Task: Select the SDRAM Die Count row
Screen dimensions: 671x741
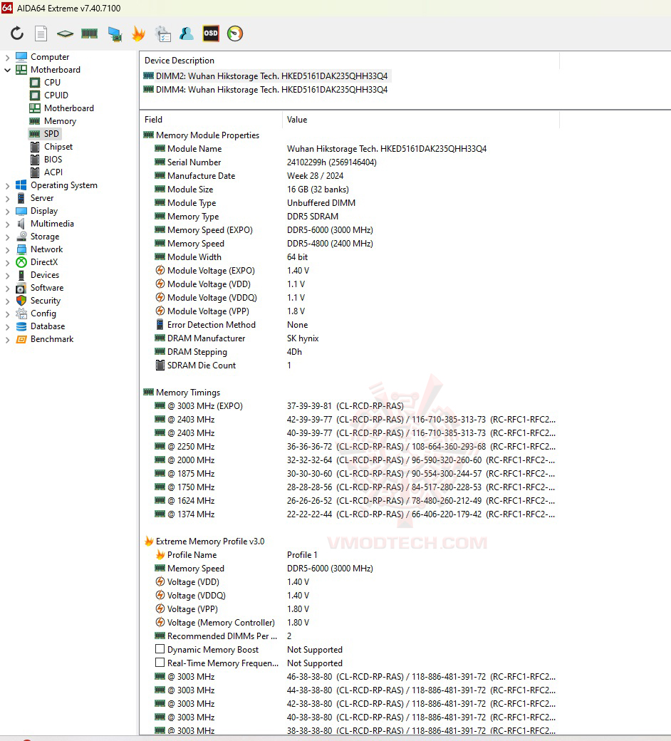Action: pyautogui.click(x=223, y=366)
